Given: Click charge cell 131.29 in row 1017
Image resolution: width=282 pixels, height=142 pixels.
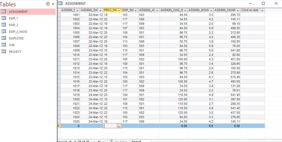Looking at the screenshot, I should pyautogui.click(x=227, y=86).
